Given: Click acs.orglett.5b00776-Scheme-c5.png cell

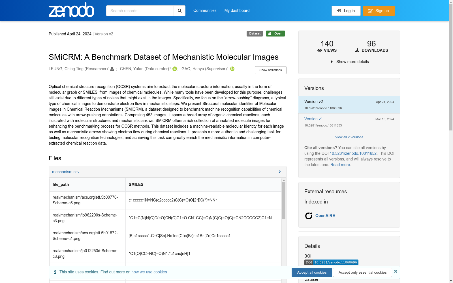Looking at the screenshot, I should click(x=87, y=200).
